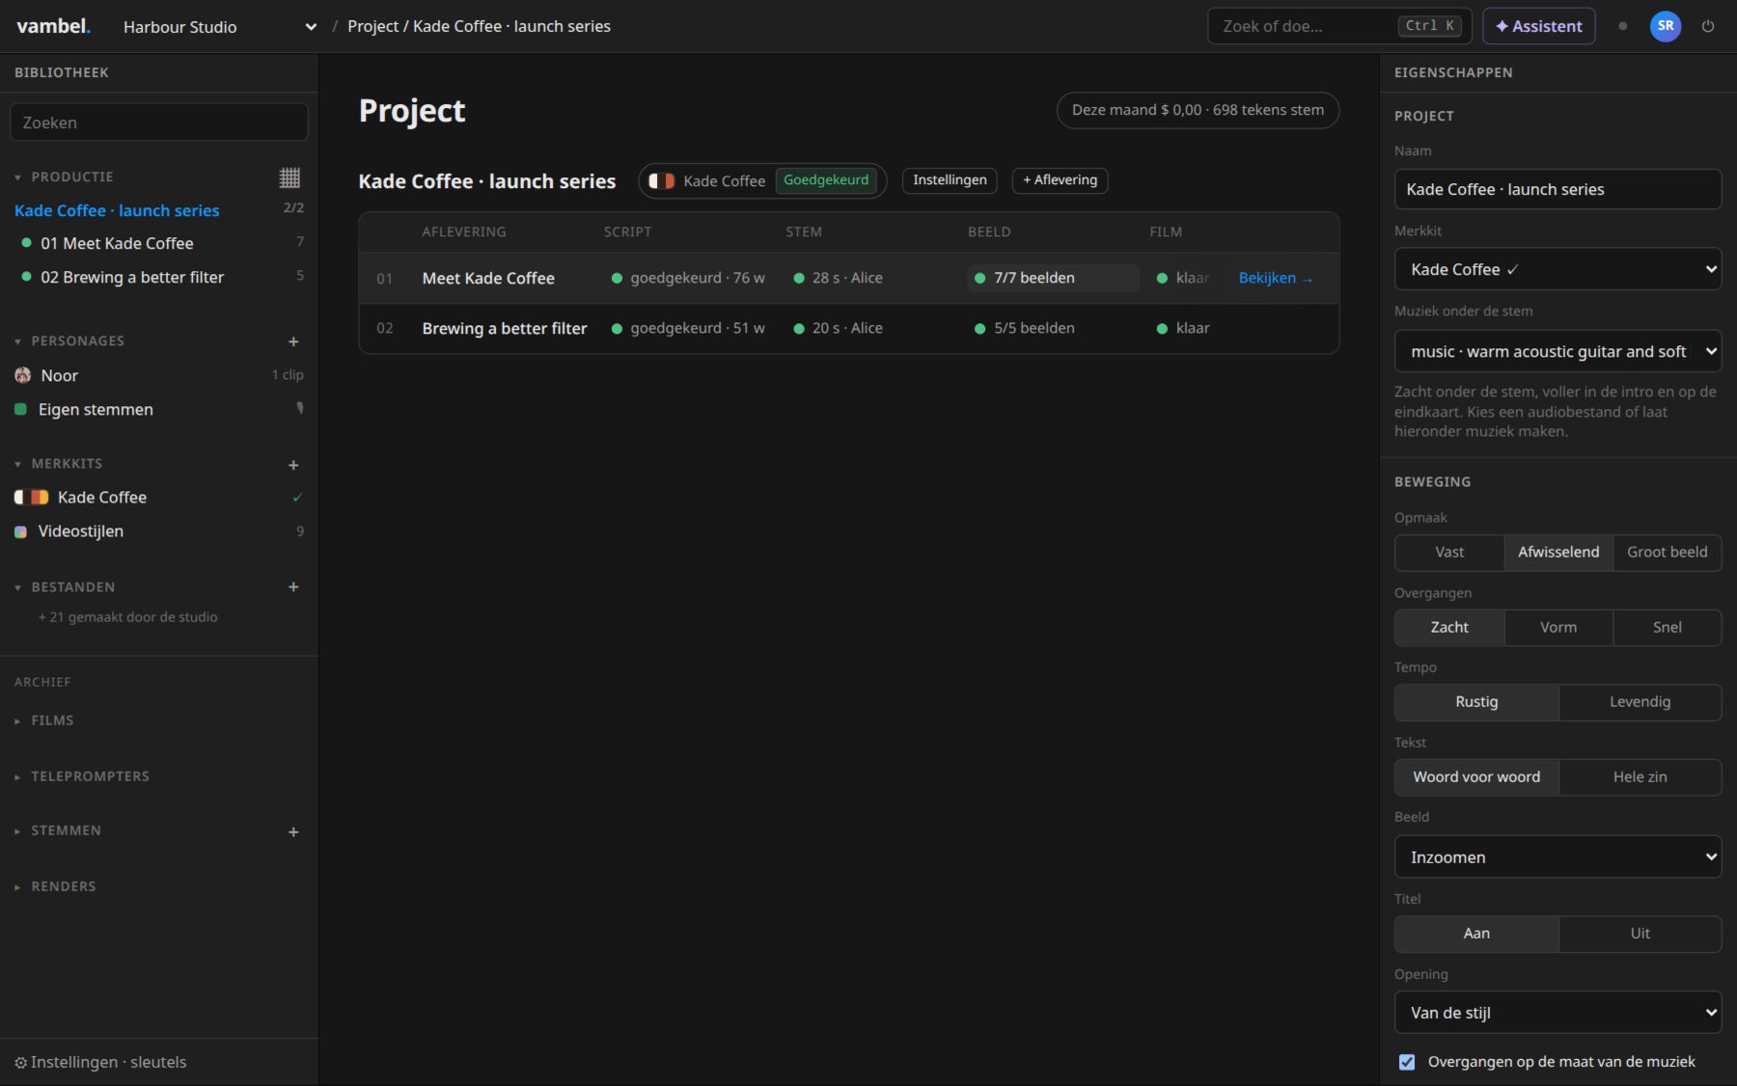Expand the Renders section
Viewport: 1737px width, 1086px height.
tap(56, 886)
